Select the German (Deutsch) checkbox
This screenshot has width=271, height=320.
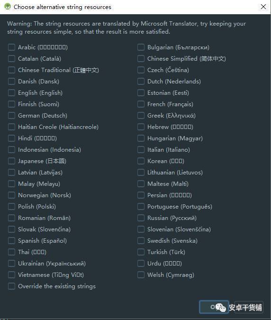11,116
